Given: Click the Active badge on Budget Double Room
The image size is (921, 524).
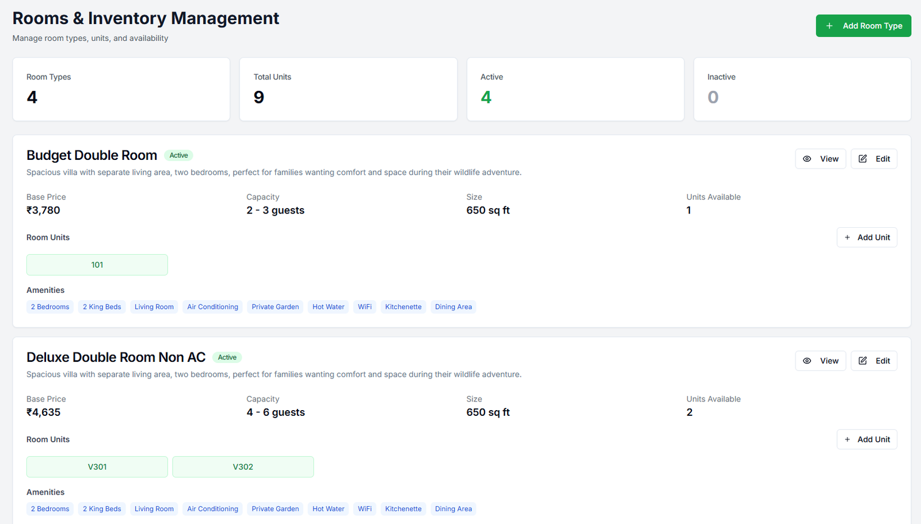Looking at the screenshot, I should coord(178,155).
